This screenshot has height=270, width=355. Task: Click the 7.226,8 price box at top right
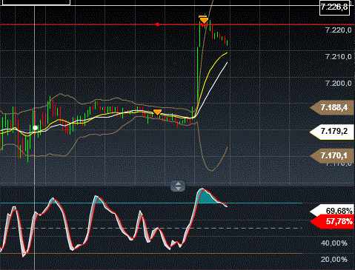pyautogui.click(x=334, y=7)
